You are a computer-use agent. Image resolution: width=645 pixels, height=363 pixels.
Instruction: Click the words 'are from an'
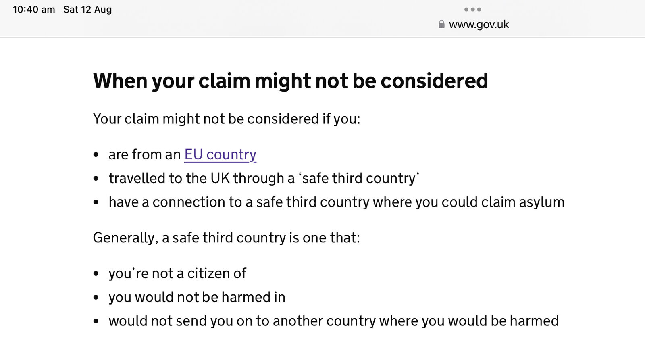click(144, 154)
